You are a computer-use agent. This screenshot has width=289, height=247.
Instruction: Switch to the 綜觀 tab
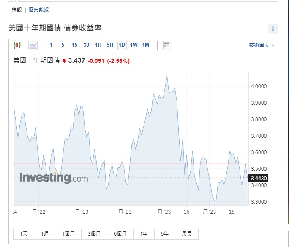pyautogui.click(x=17, y=10)
